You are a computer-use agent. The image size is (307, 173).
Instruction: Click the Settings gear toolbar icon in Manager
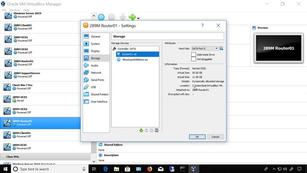click(112, 17)
